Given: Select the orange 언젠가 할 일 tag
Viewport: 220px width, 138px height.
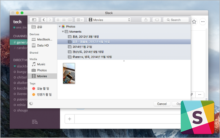Looking at the screenshot, I should (42, 94).
